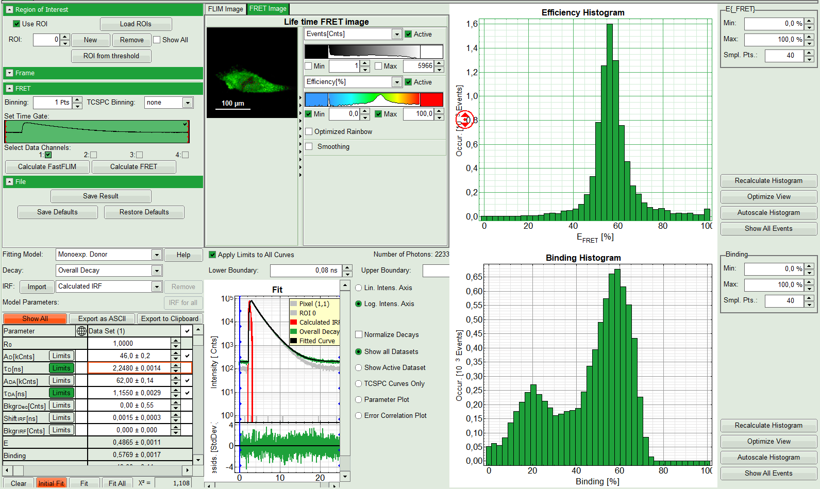Click the checkmark in the Data Set (1) header

tap(187, 331)
